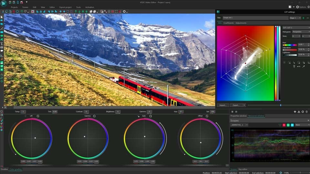Click the Import... button
The height and width of the screenshot is (174, 310).
click(223, 105)
